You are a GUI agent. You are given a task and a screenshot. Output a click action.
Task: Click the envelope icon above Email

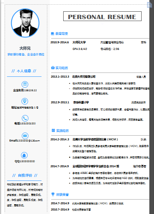25,136
